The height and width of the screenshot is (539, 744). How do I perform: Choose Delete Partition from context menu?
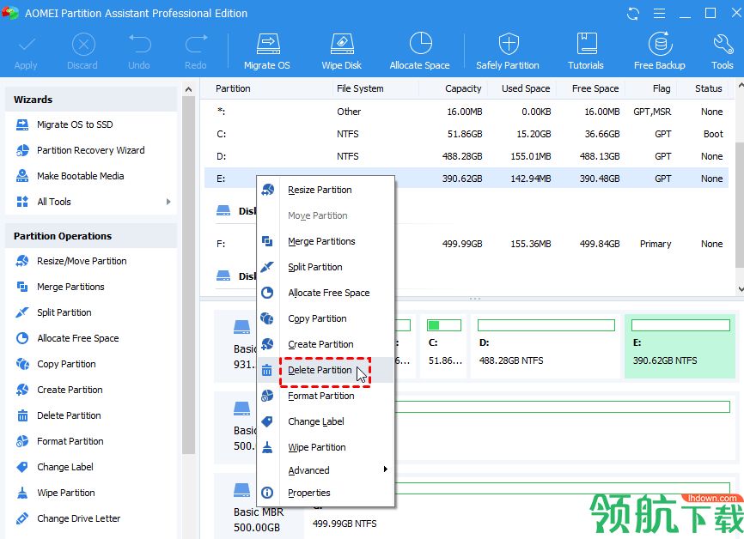pos(320,370)
